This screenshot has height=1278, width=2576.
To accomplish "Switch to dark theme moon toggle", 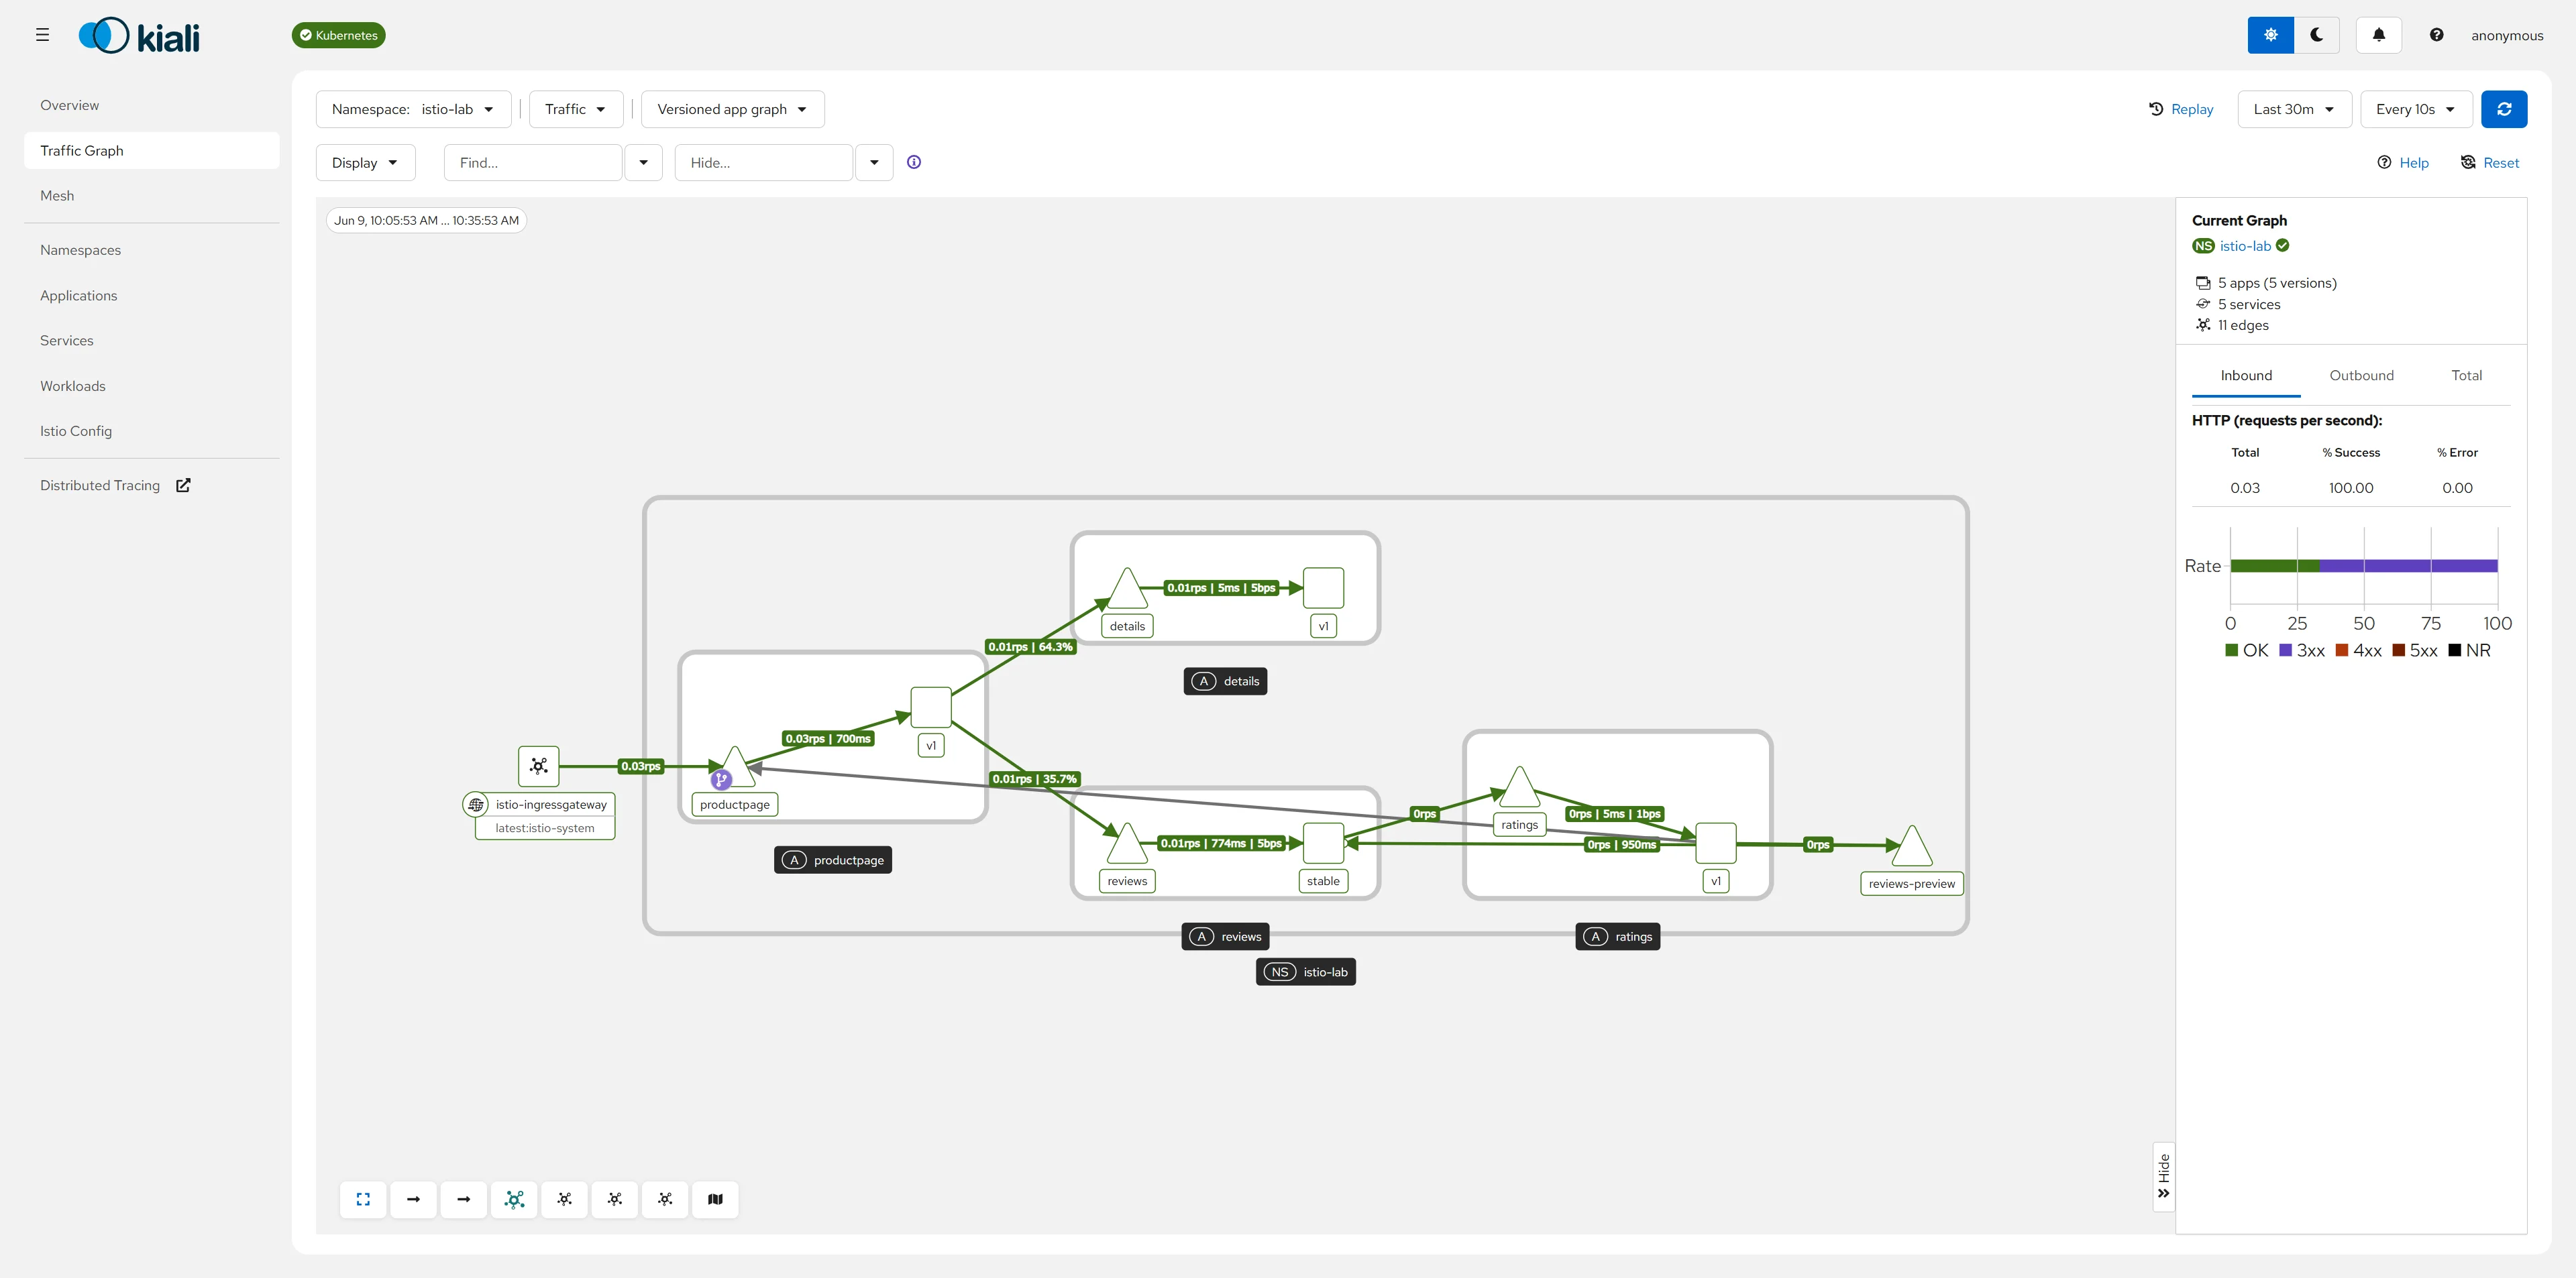I will point(2316,35).
